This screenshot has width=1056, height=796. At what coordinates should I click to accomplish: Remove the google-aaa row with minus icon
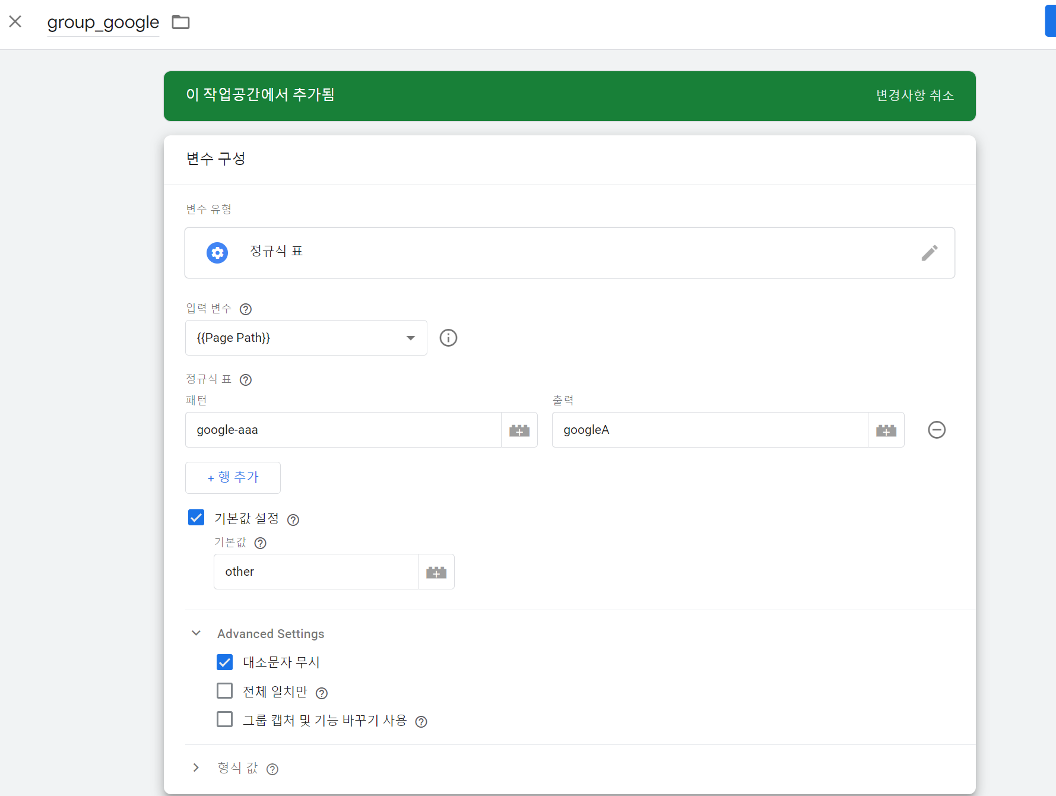click(937, 430)
